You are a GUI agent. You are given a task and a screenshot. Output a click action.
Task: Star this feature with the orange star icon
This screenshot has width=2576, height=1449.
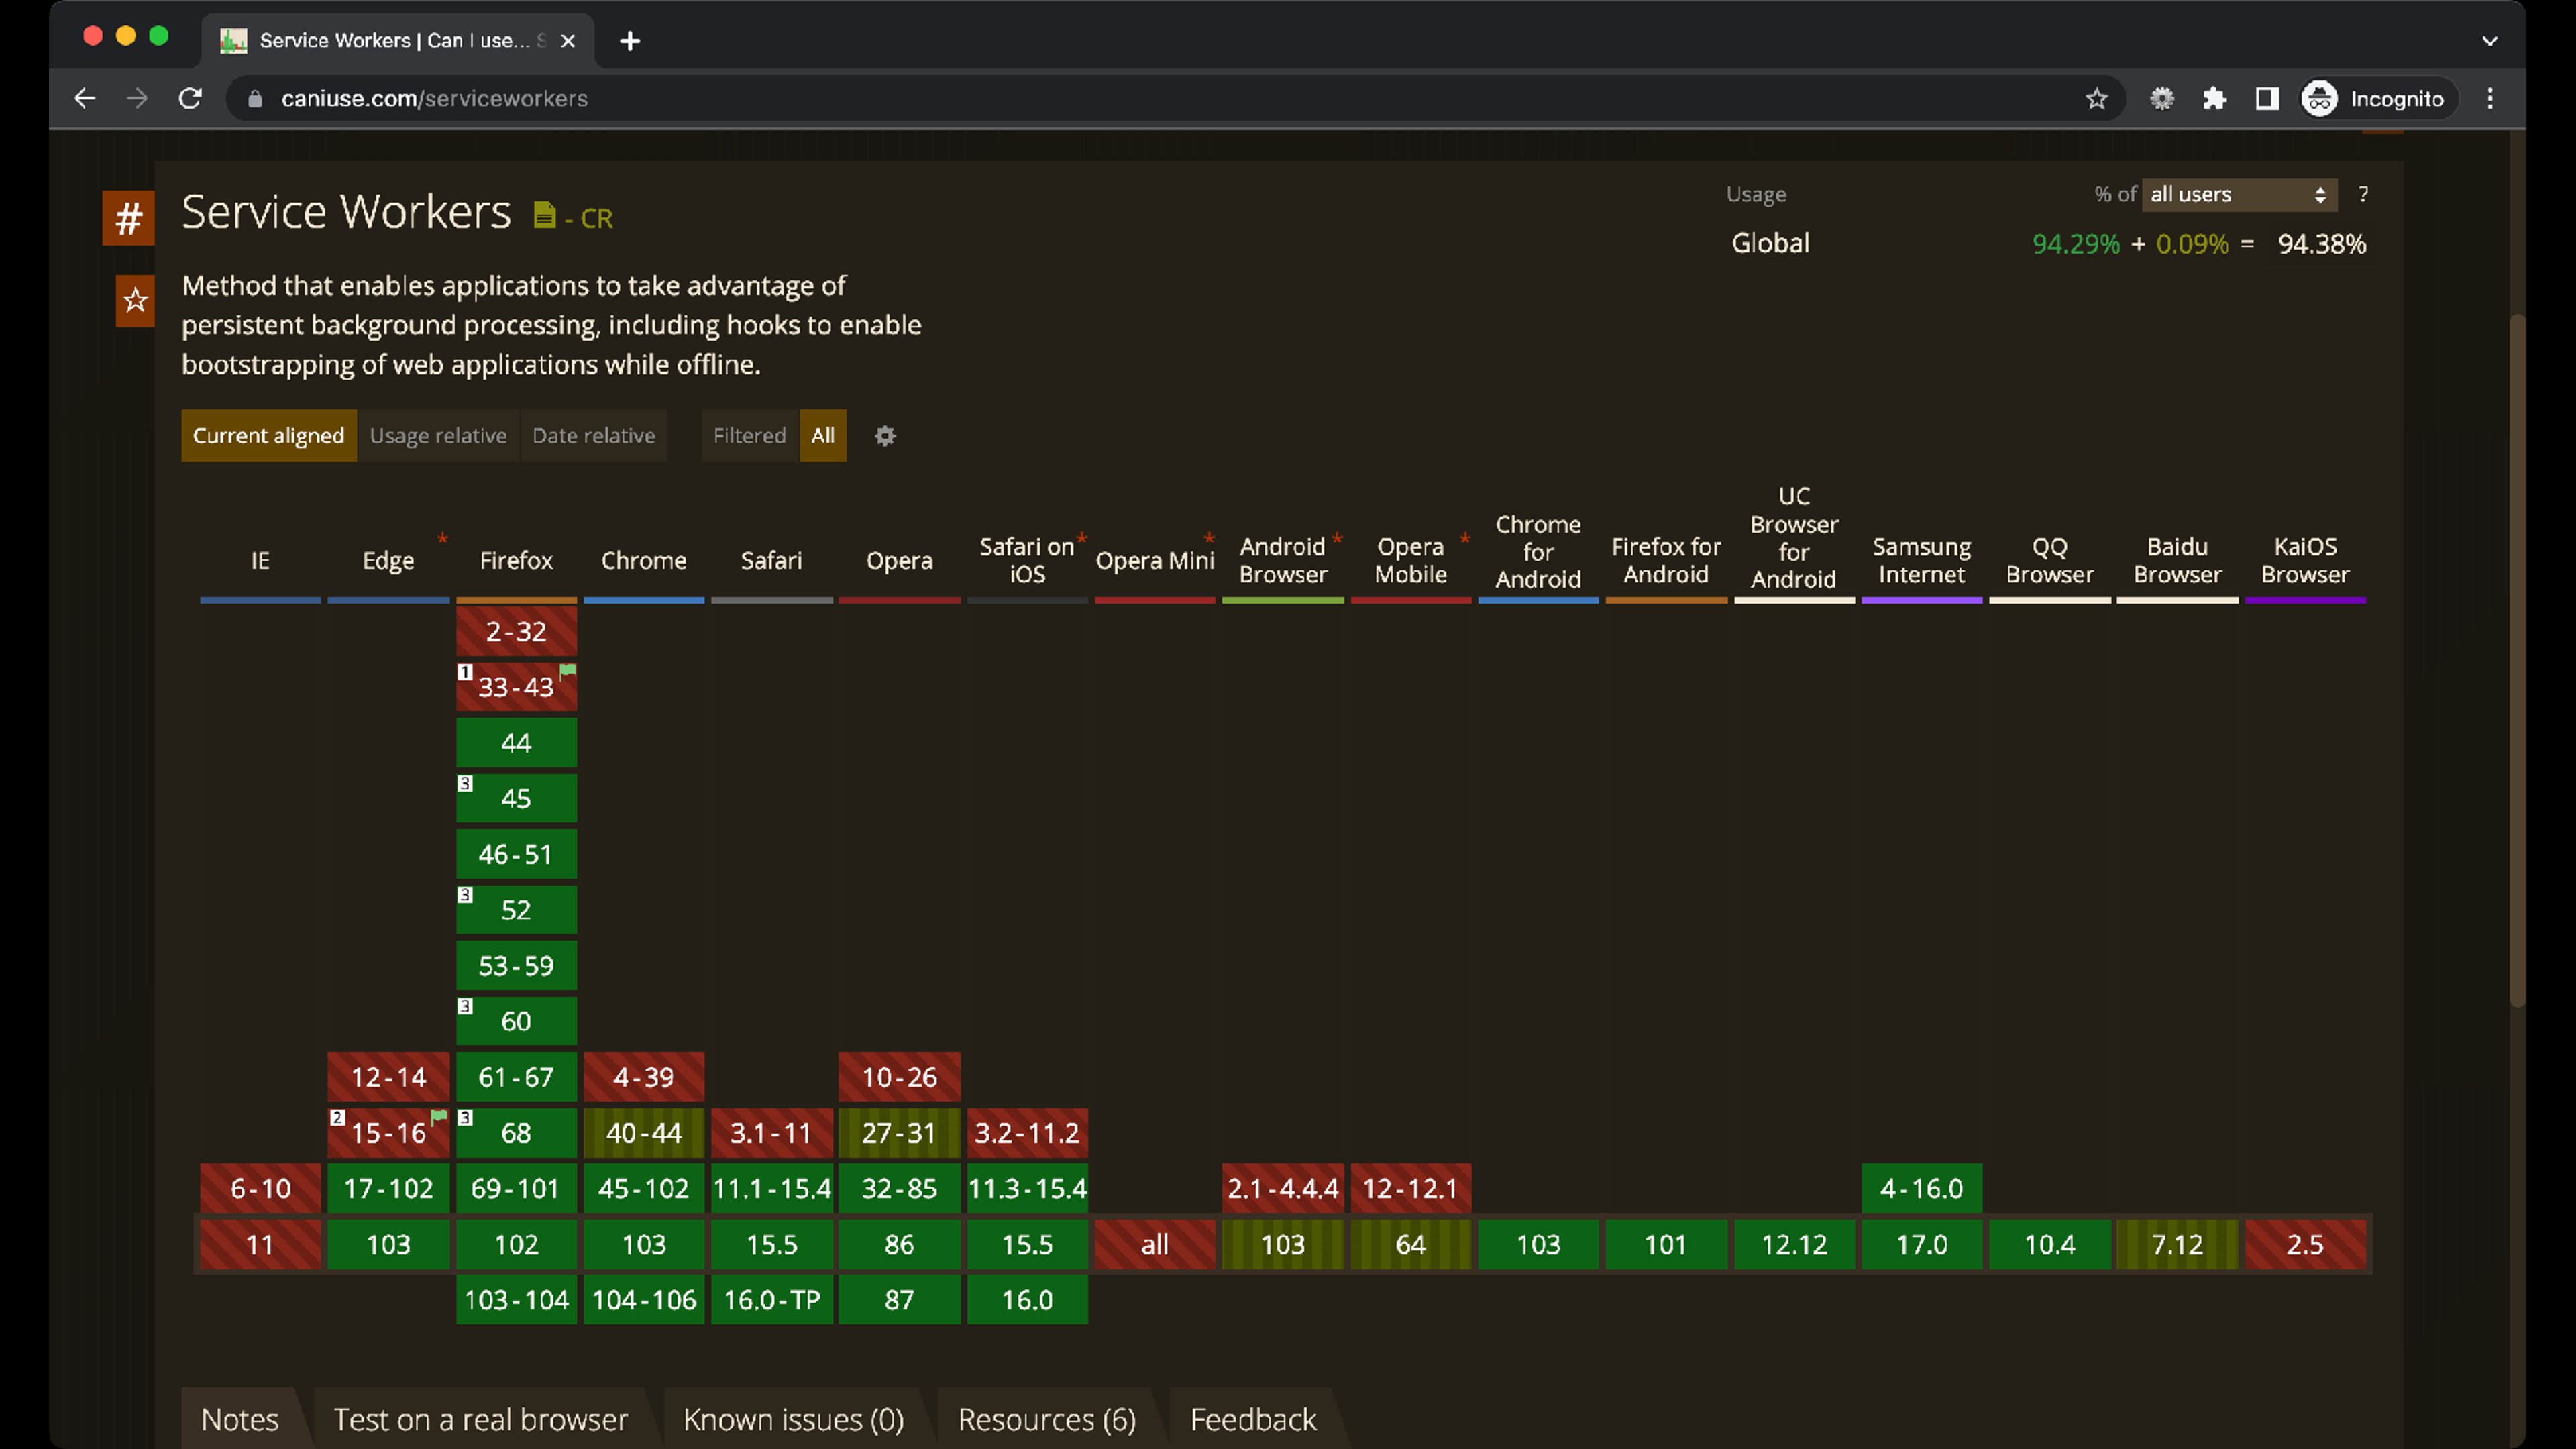135,300
